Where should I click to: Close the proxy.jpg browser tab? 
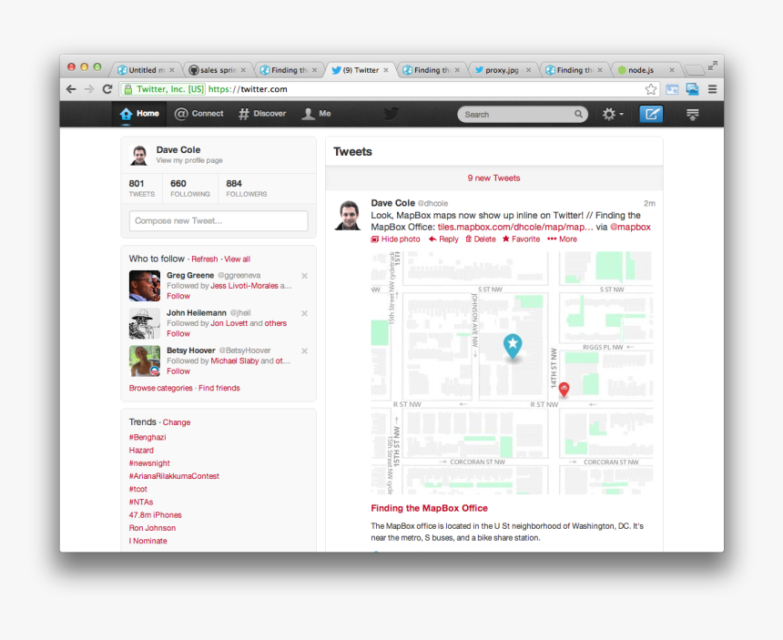pyautogui.click(x=528, y=70)
